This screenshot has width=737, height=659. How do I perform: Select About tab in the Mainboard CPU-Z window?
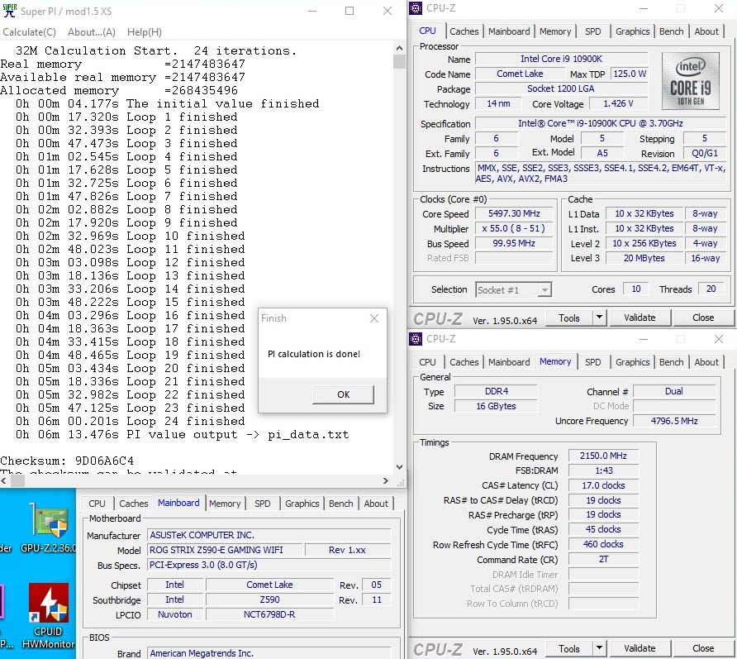tap(376, 504)
